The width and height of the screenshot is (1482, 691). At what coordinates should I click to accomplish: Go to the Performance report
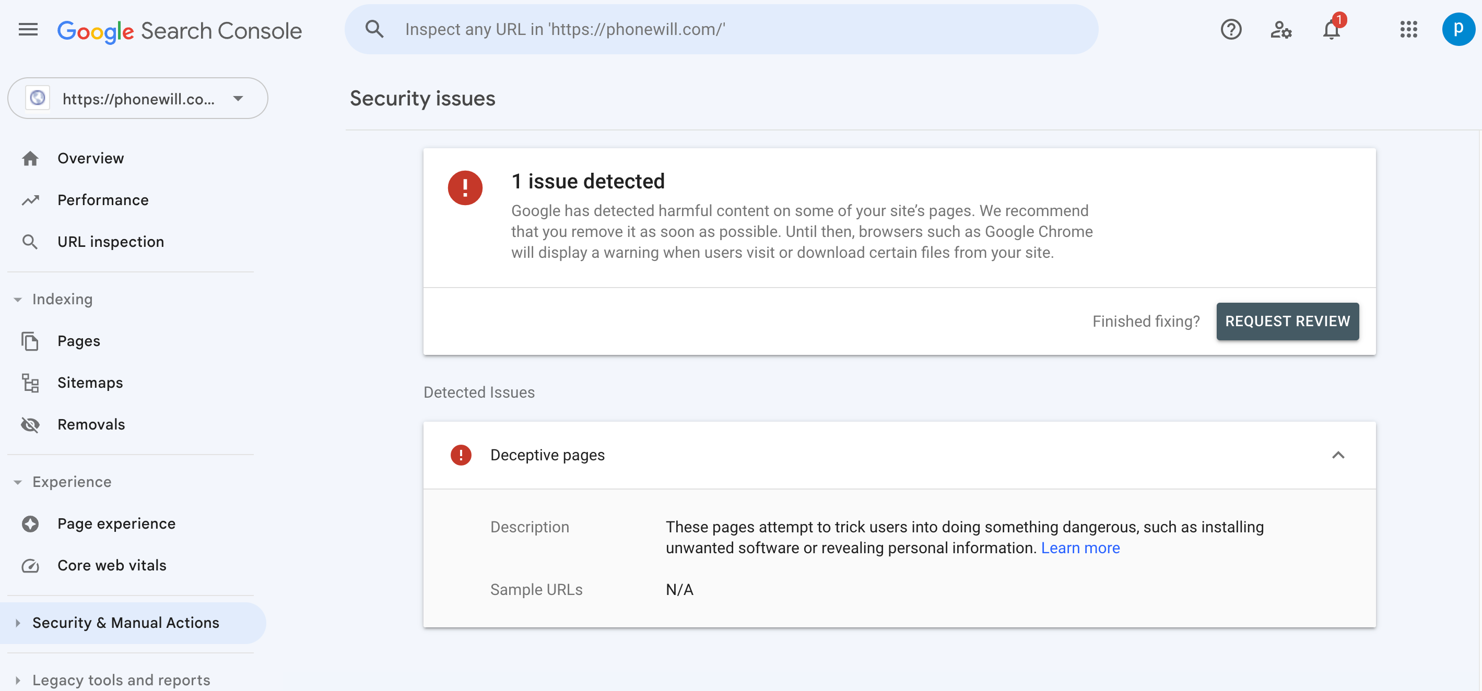(x=103, y=199)
